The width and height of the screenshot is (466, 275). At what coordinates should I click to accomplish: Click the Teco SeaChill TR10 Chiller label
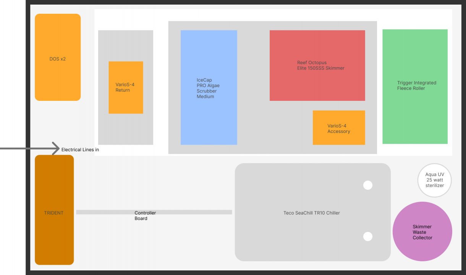tap(311, 213)
